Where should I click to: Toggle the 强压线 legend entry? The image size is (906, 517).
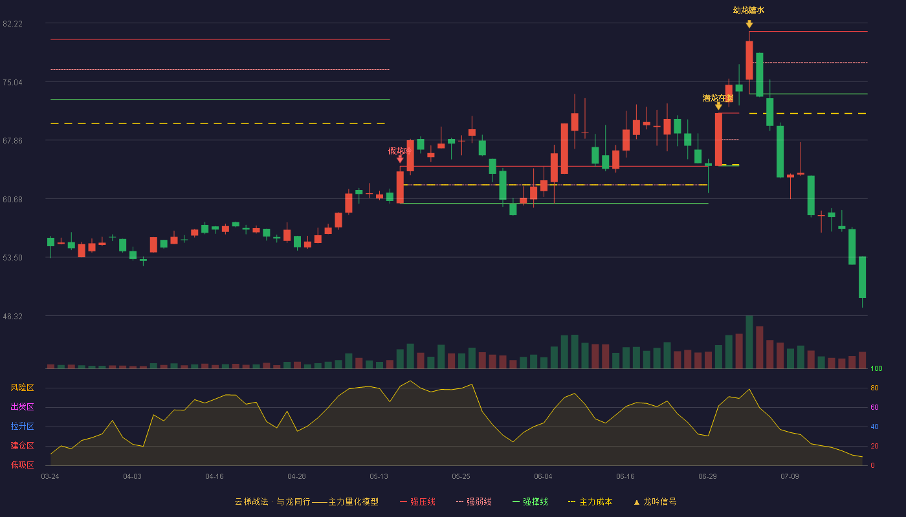[x=417, y=501]
